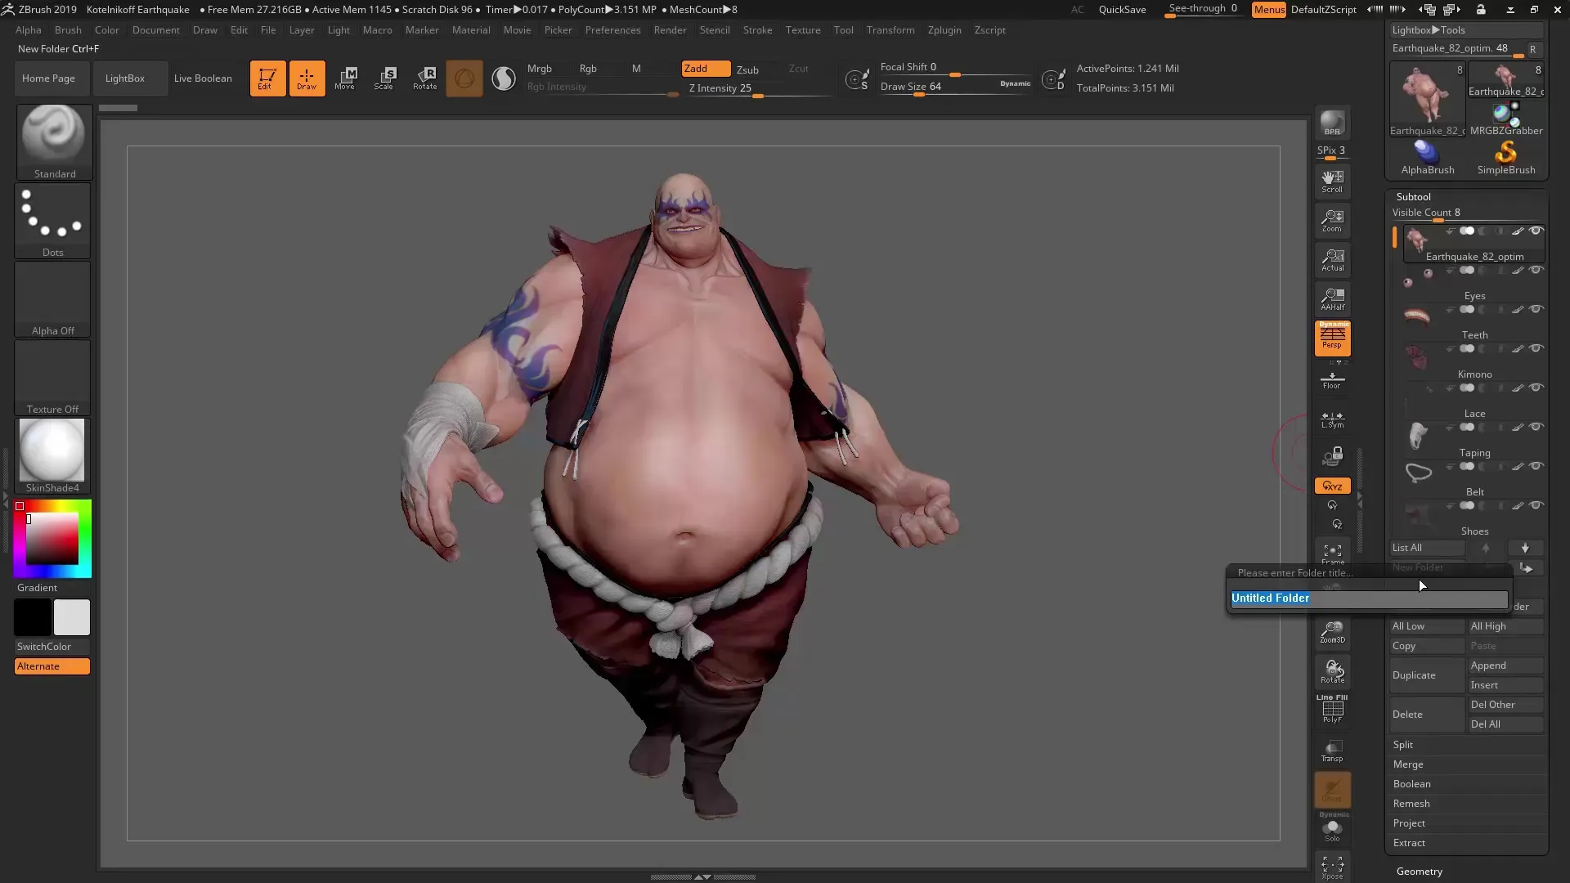Click the Zoom magnifier icon

pos(1332,221)
